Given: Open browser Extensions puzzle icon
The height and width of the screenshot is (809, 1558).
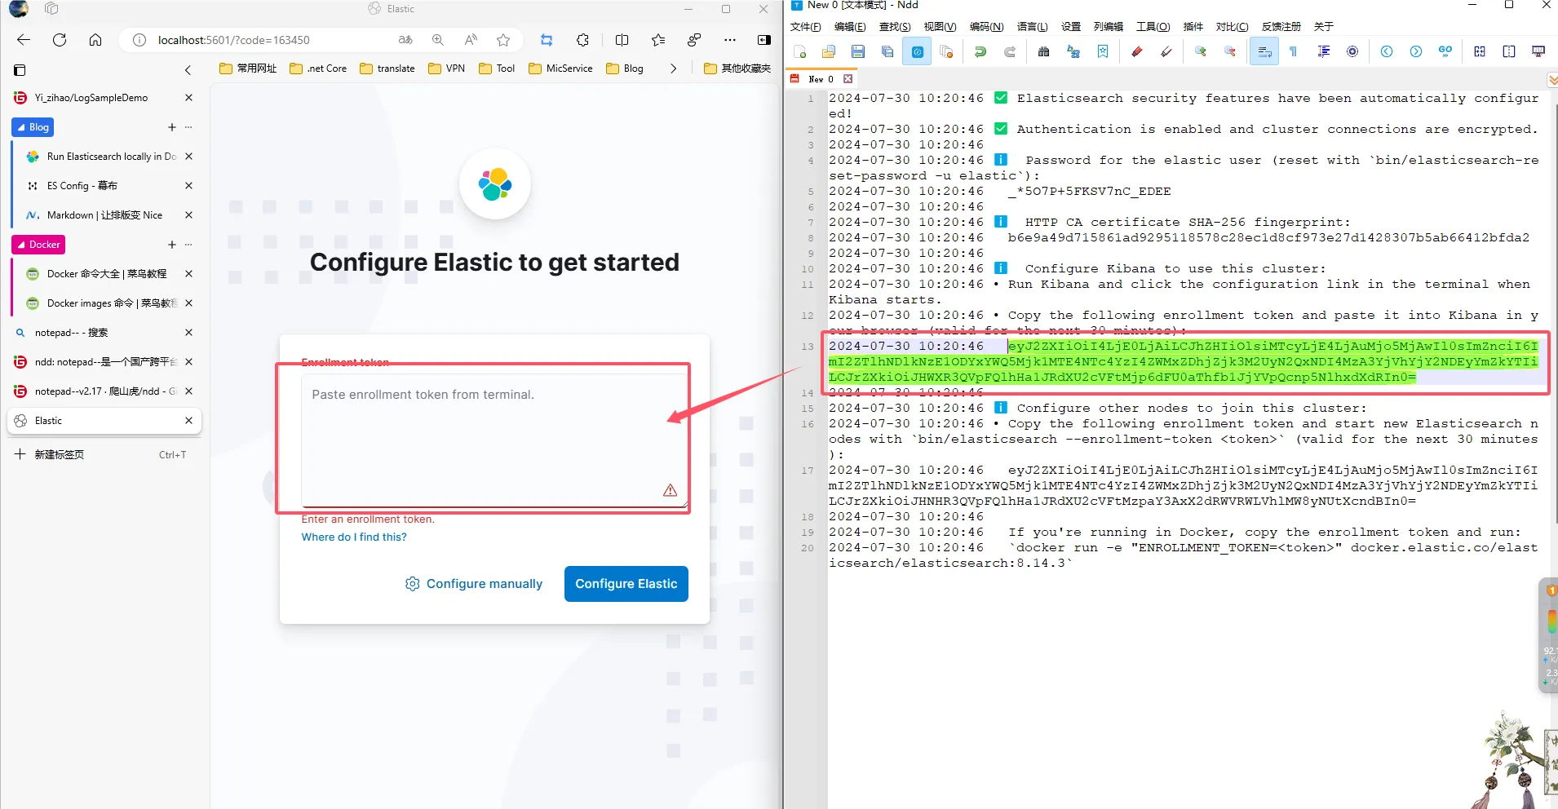Looking at the screenshot, I should click(582, 40).
